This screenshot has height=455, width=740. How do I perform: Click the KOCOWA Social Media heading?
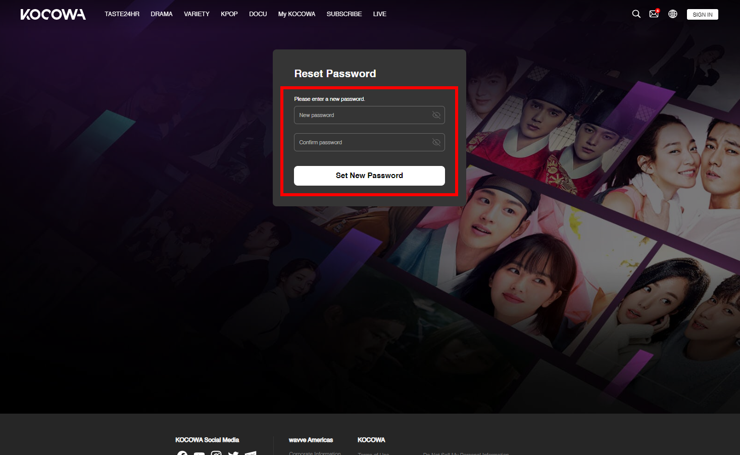pos(207,440)
